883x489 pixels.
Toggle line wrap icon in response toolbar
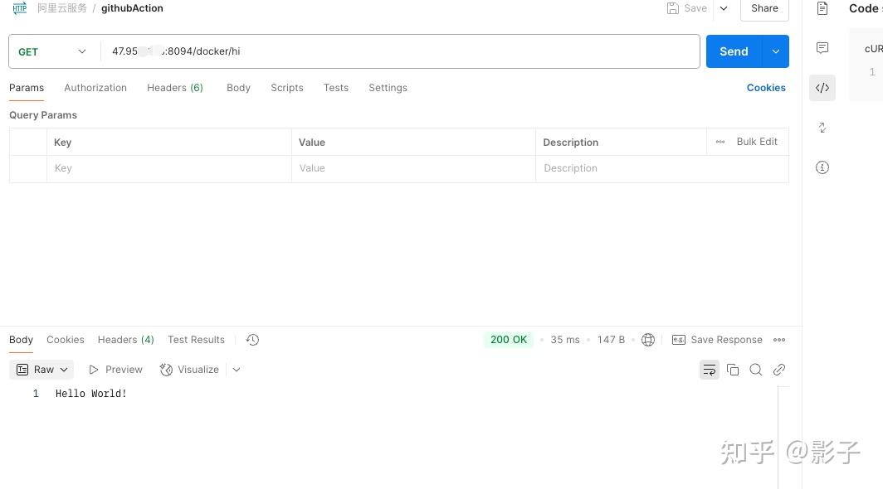[710, 370]
